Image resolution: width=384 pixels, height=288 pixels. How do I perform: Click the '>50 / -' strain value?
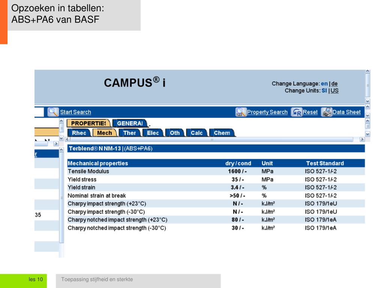237,195
